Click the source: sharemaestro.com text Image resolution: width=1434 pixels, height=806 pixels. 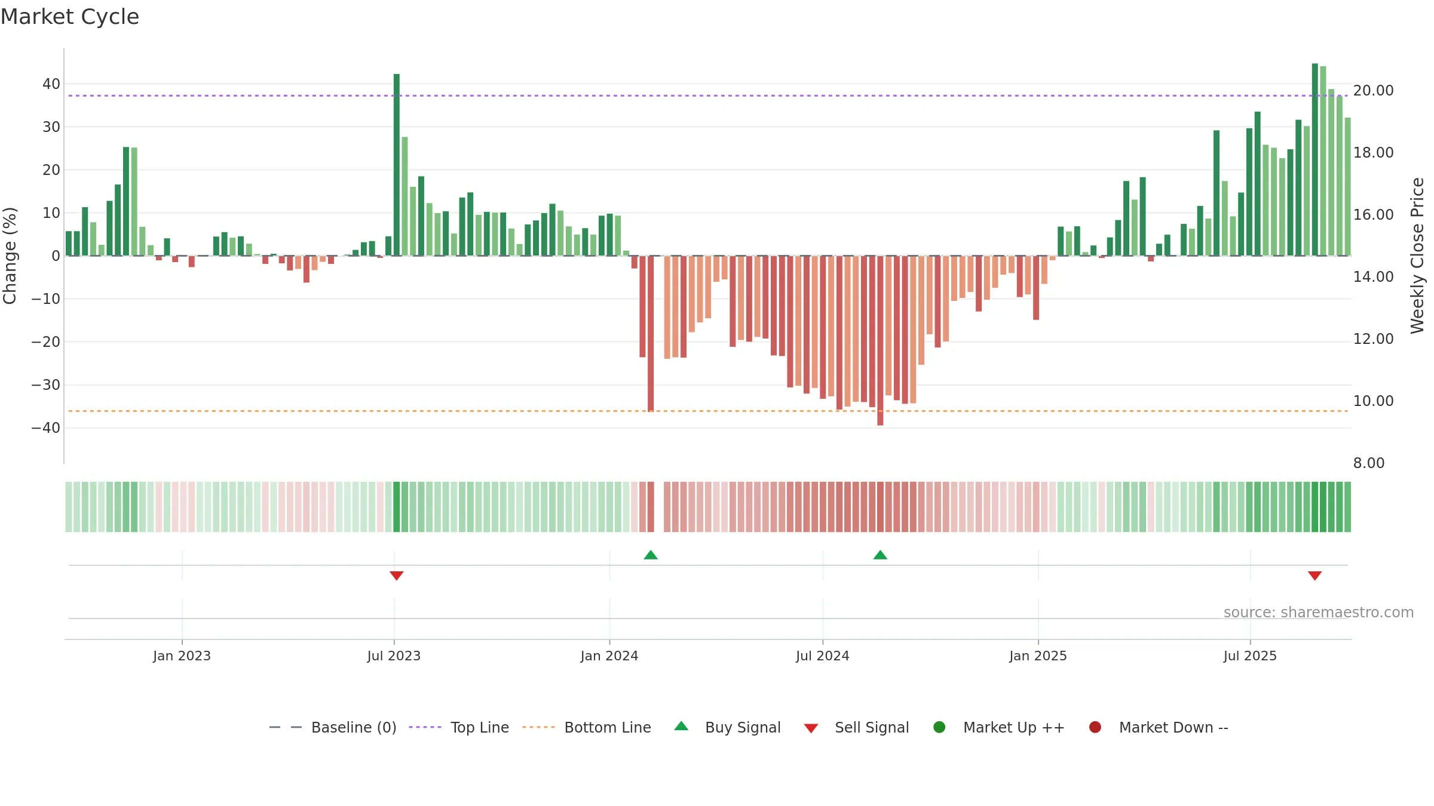pyautogui.click(x=1319, y=613)
